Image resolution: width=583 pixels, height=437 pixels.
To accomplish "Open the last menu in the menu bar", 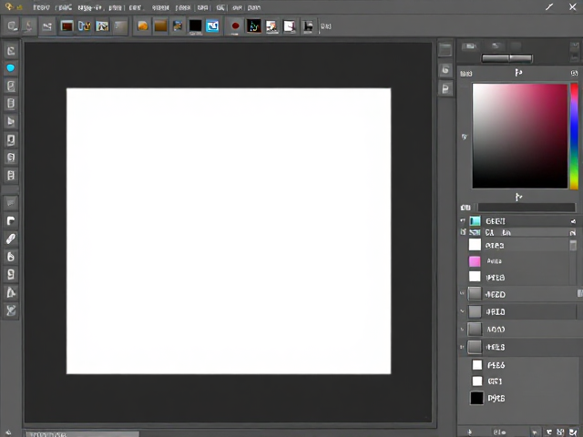I will [254, 7].
